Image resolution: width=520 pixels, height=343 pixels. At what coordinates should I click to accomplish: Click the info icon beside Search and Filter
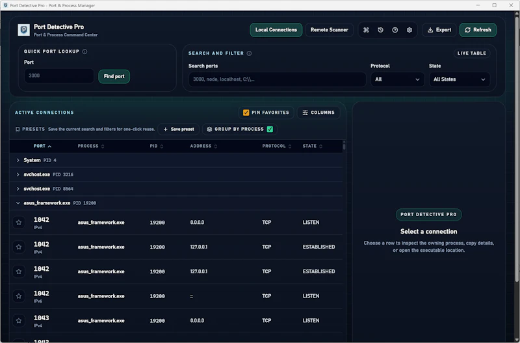pyautogui.click(x=249, y=53)
